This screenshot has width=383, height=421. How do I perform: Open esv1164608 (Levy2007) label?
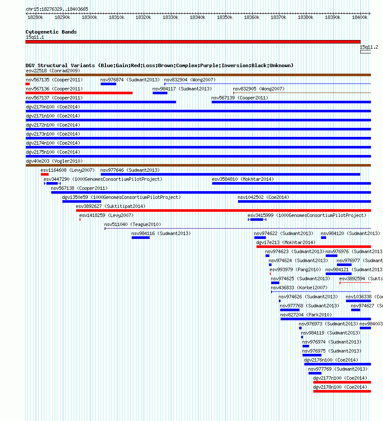[68, 170]
